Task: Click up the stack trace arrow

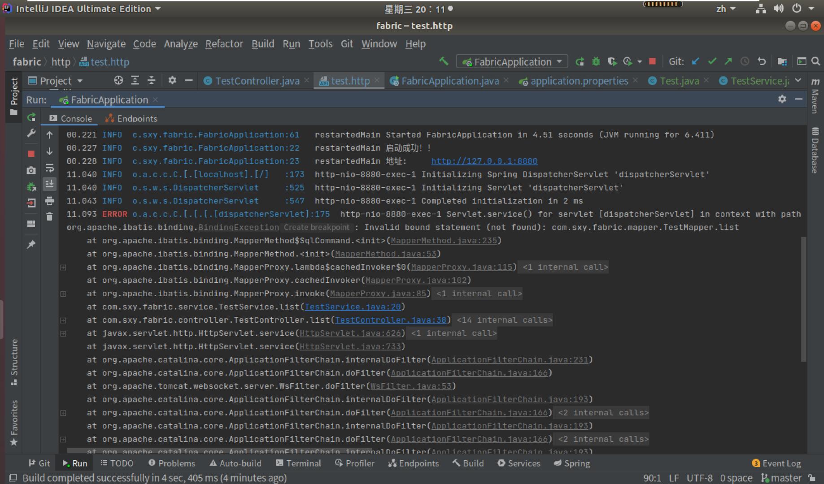Action: pyautogui.click(x=49, y=135)
